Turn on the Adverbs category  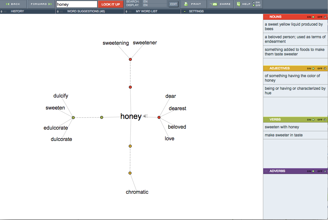pos(313,171)
